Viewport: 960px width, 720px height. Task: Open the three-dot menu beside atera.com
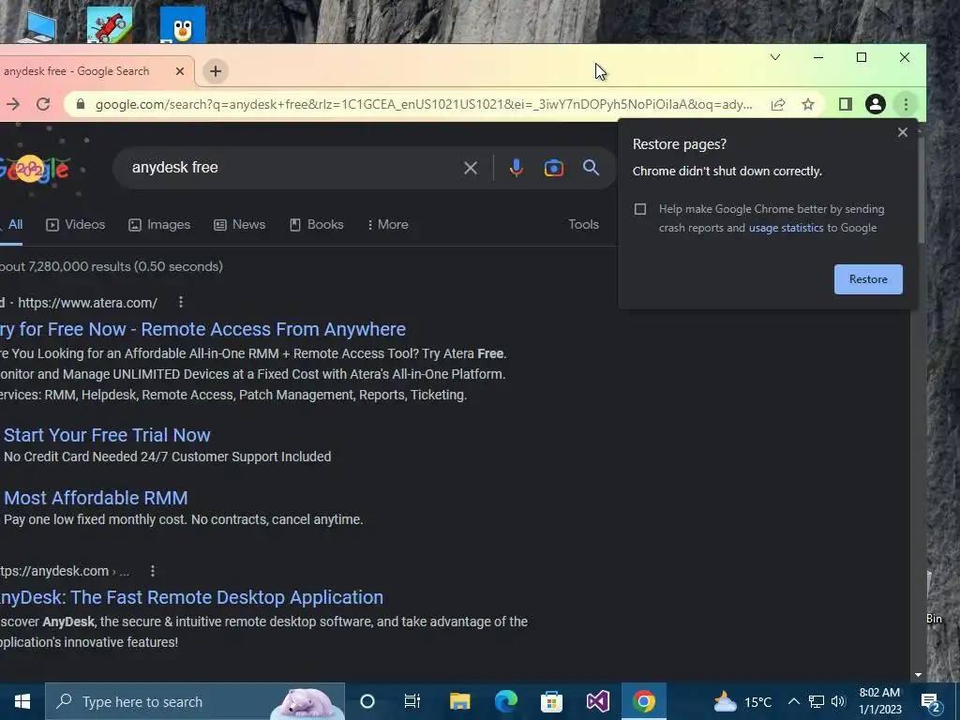pyautogui.click(x=181, y=302)
